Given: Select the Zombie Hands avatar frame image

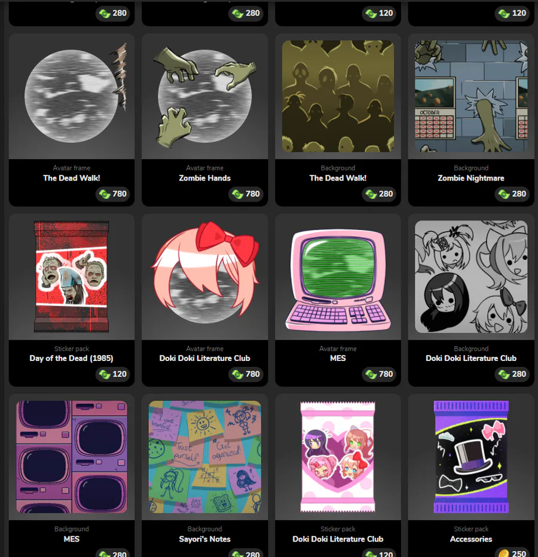Looking at the screenshot, I should click(x=204, y=96).
